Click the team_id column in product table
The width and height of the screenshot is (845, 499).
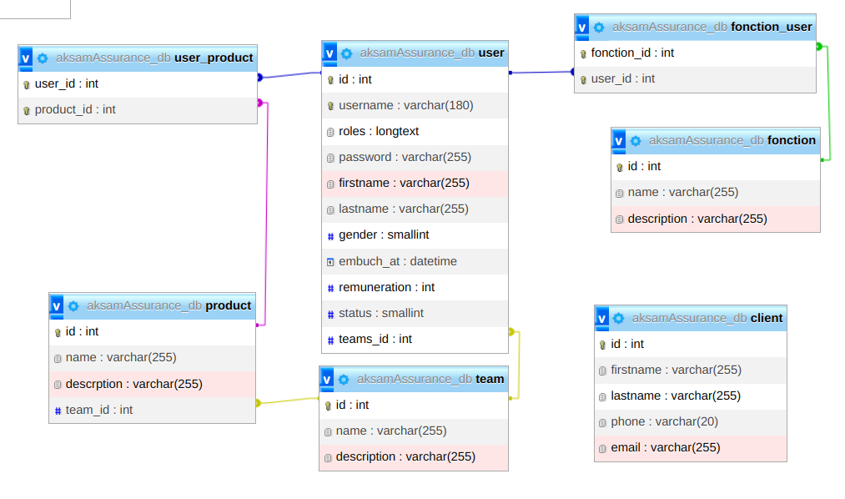pos(99,410)
